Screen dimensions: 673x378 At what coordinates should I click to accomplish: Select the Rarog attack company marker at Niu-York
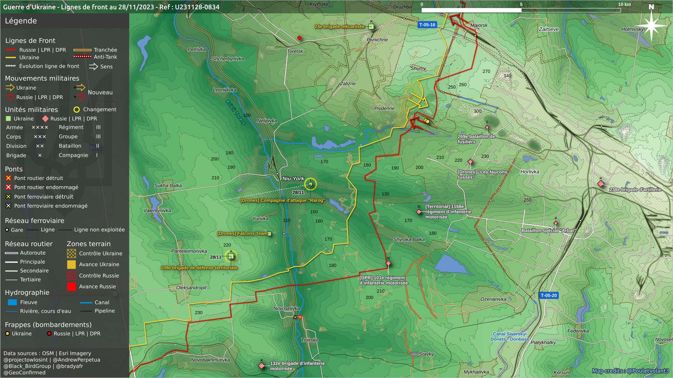[x=310, y=184]
